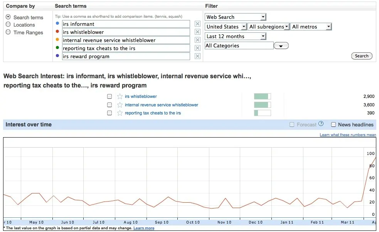Image resolution: width=379 pixels, height=232 pixels.
Task: Select Compare by Time Ranges
Action: (8, 32)
